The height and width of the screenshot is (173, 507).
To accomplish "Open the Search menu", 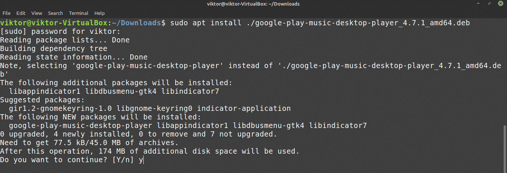I will 55,13.
